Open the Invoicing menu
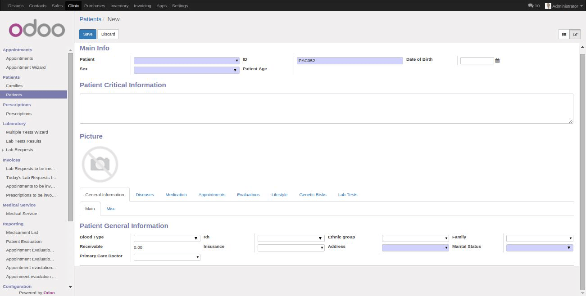Screen dimensions: 586x296 (143, 6)
